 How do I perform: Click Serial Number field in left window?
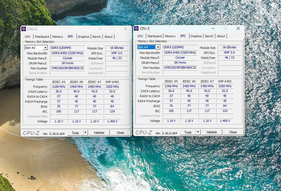67,73
